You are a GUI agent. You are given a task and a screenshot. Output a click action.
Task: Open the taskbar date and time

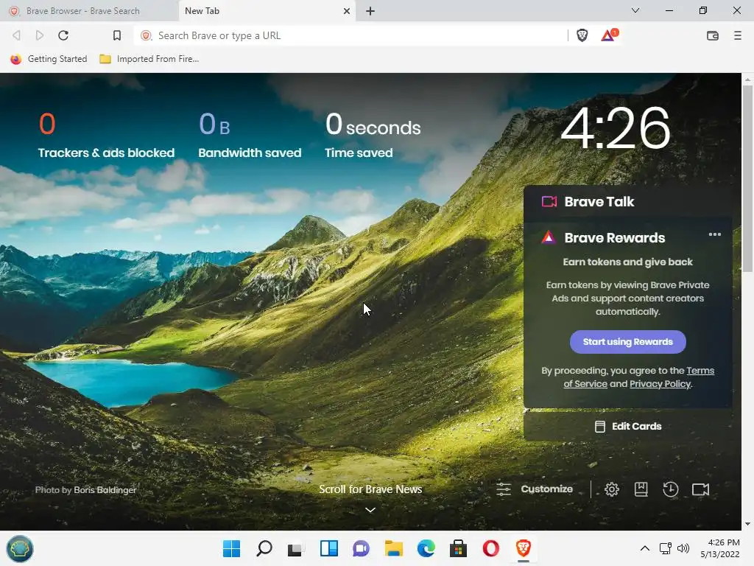(x=720, y=548)
